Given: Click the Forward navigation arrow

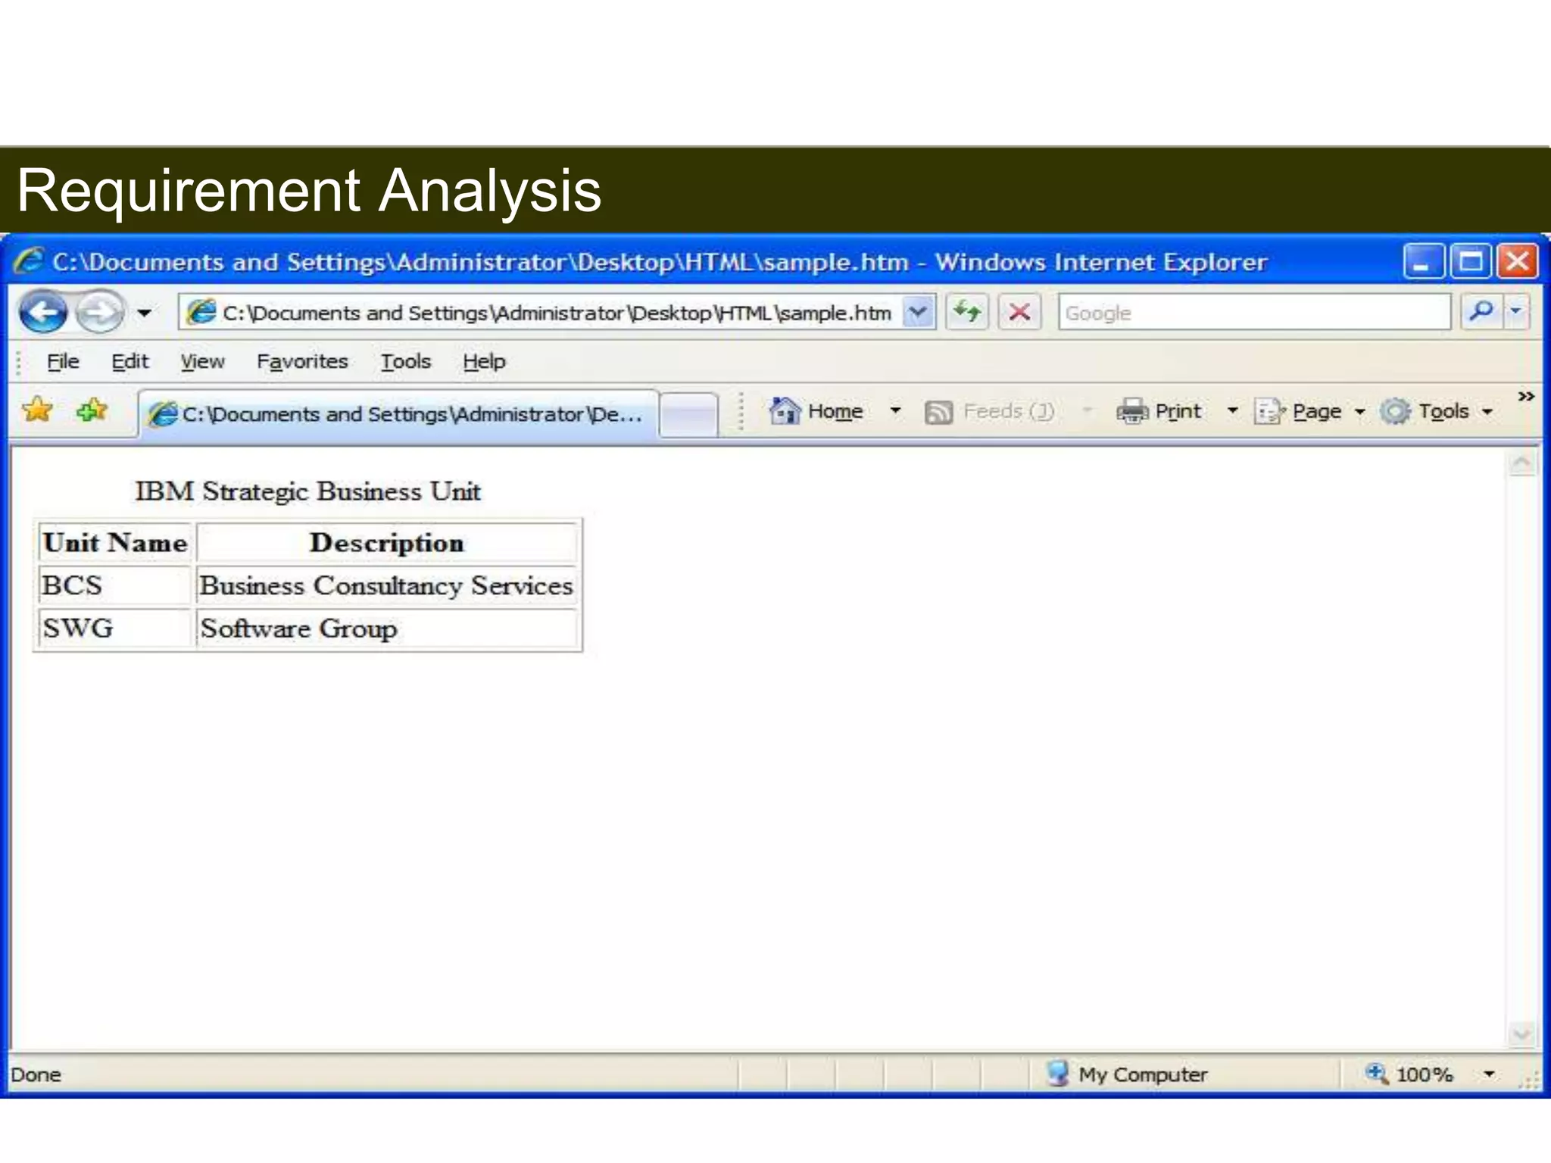Looking at the screenshot, I should tap(99, 312).
